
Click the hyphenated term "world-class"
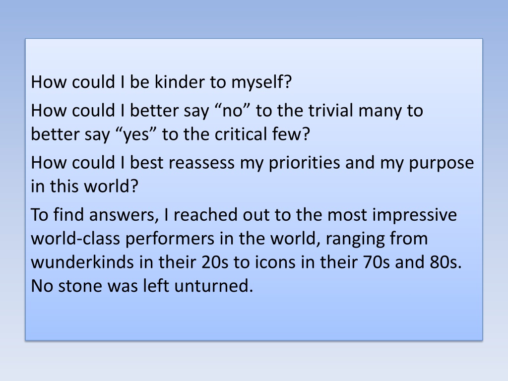75,239
